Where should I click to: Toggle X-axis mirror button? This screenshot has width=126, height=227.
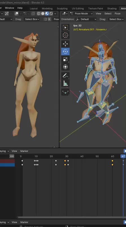49,19
